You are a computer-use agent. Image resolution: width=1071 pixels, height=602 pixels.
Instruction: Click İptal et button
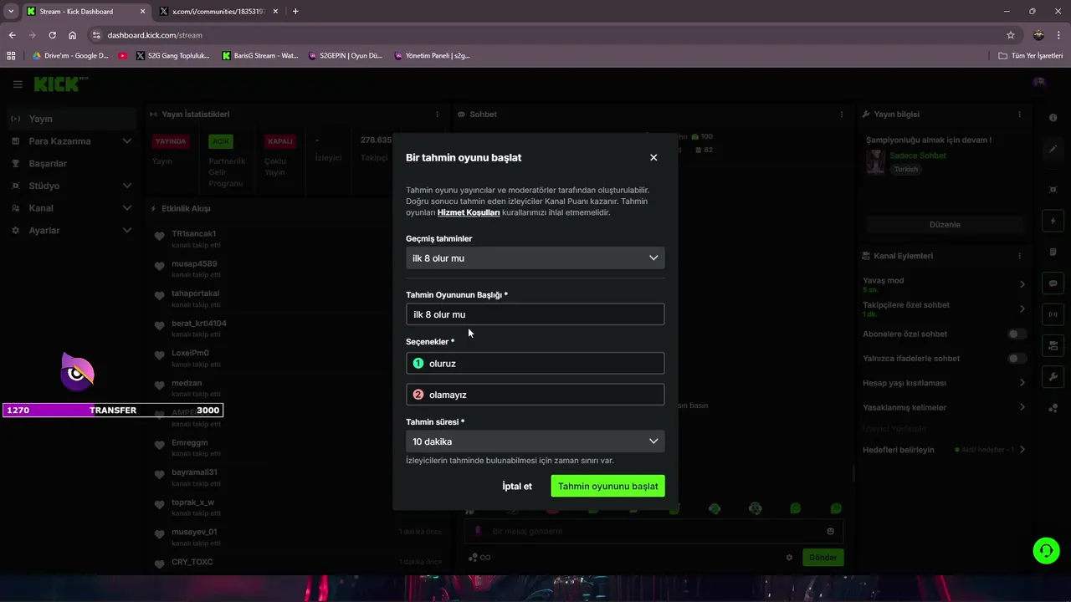(x=517, y=486)
